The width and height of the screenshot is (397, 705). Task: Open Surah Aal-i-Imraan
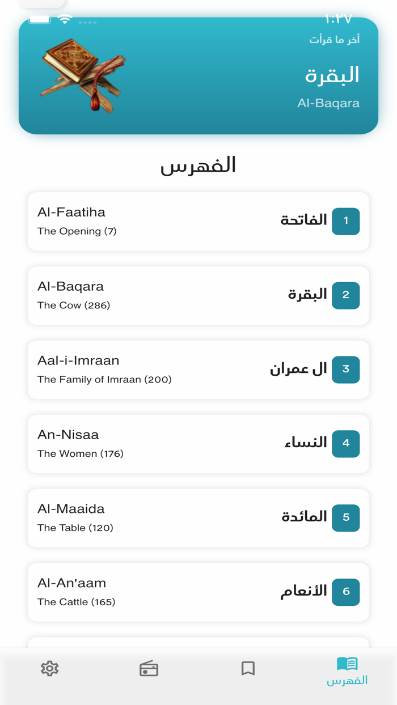point(197,370)
